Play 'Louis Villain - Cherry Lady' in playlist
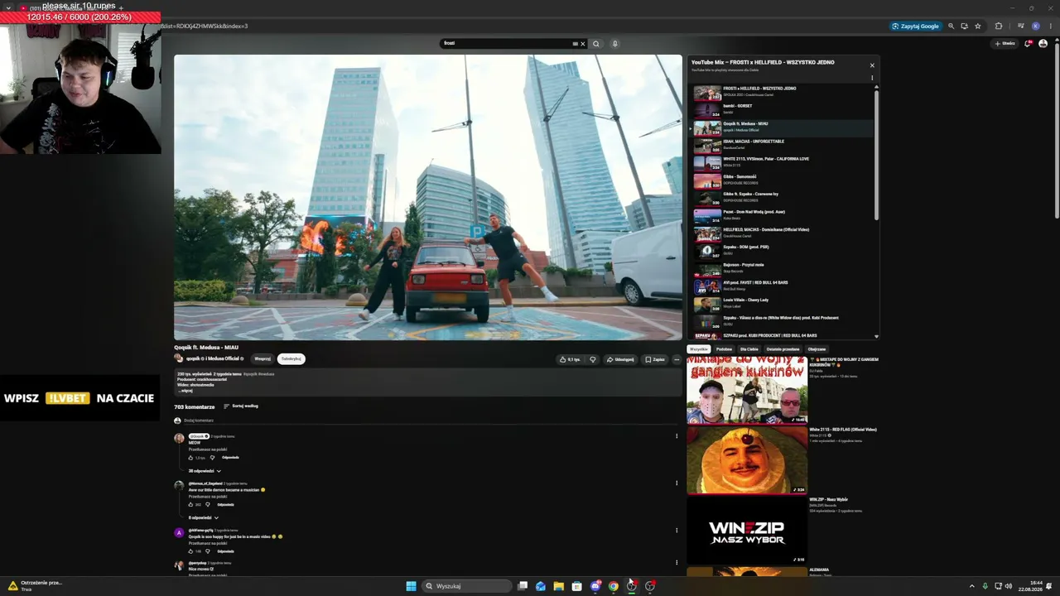The width and height of the screenshot is (1060, 596). click(782, 304)
